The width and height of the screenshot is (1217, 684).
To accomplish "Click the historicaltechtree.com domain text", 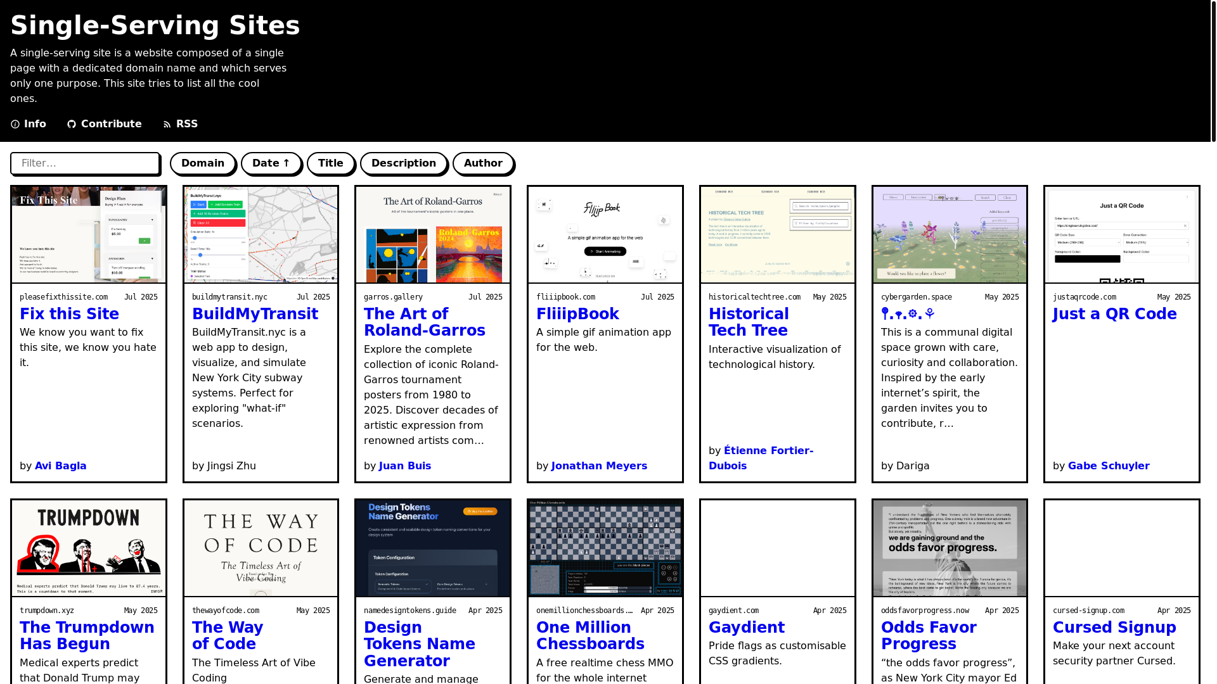I will 754,297.
